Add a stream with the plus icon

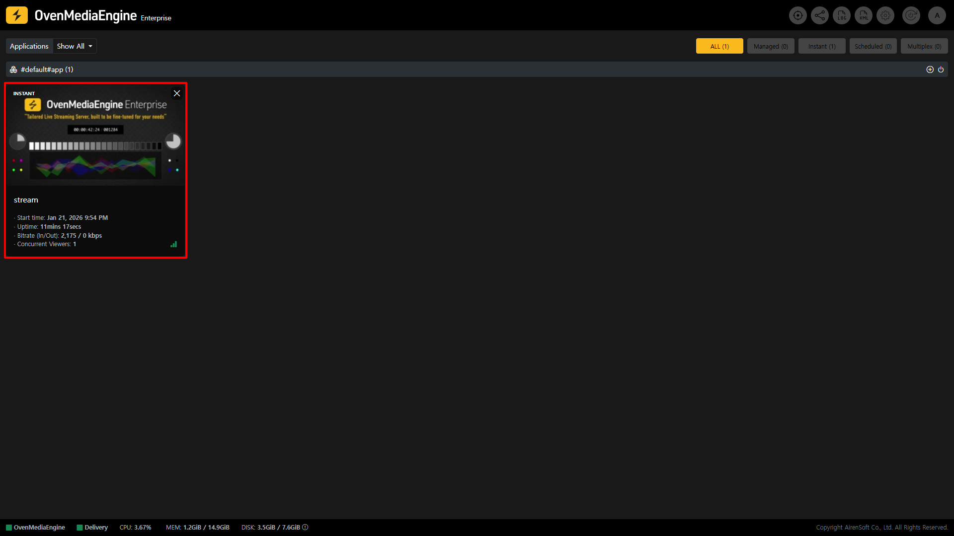pyautogui.click(x=930, y=69)
